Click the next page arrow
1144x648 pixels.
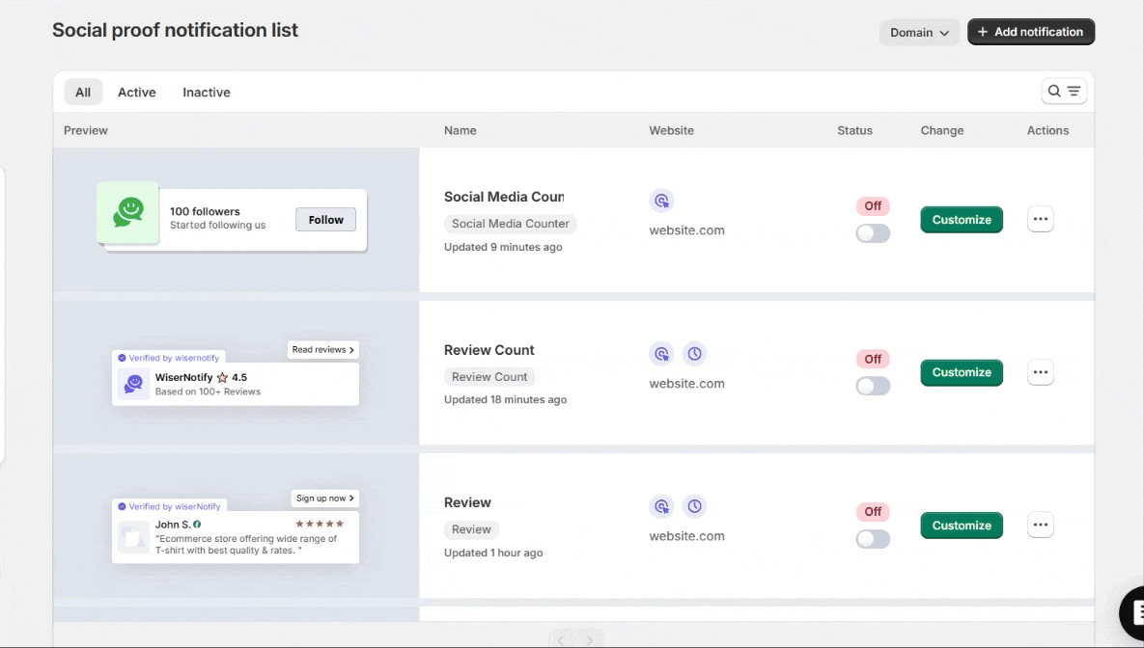[589, 639]
